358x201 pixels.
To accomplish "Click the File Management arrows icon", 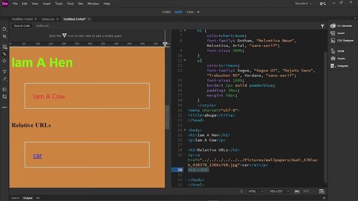I will (x=4, y=36).
